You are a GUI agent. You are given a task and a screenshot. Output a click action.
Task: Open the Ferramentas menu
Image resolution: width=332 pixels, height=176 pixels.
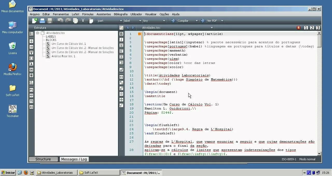point(61,14)
